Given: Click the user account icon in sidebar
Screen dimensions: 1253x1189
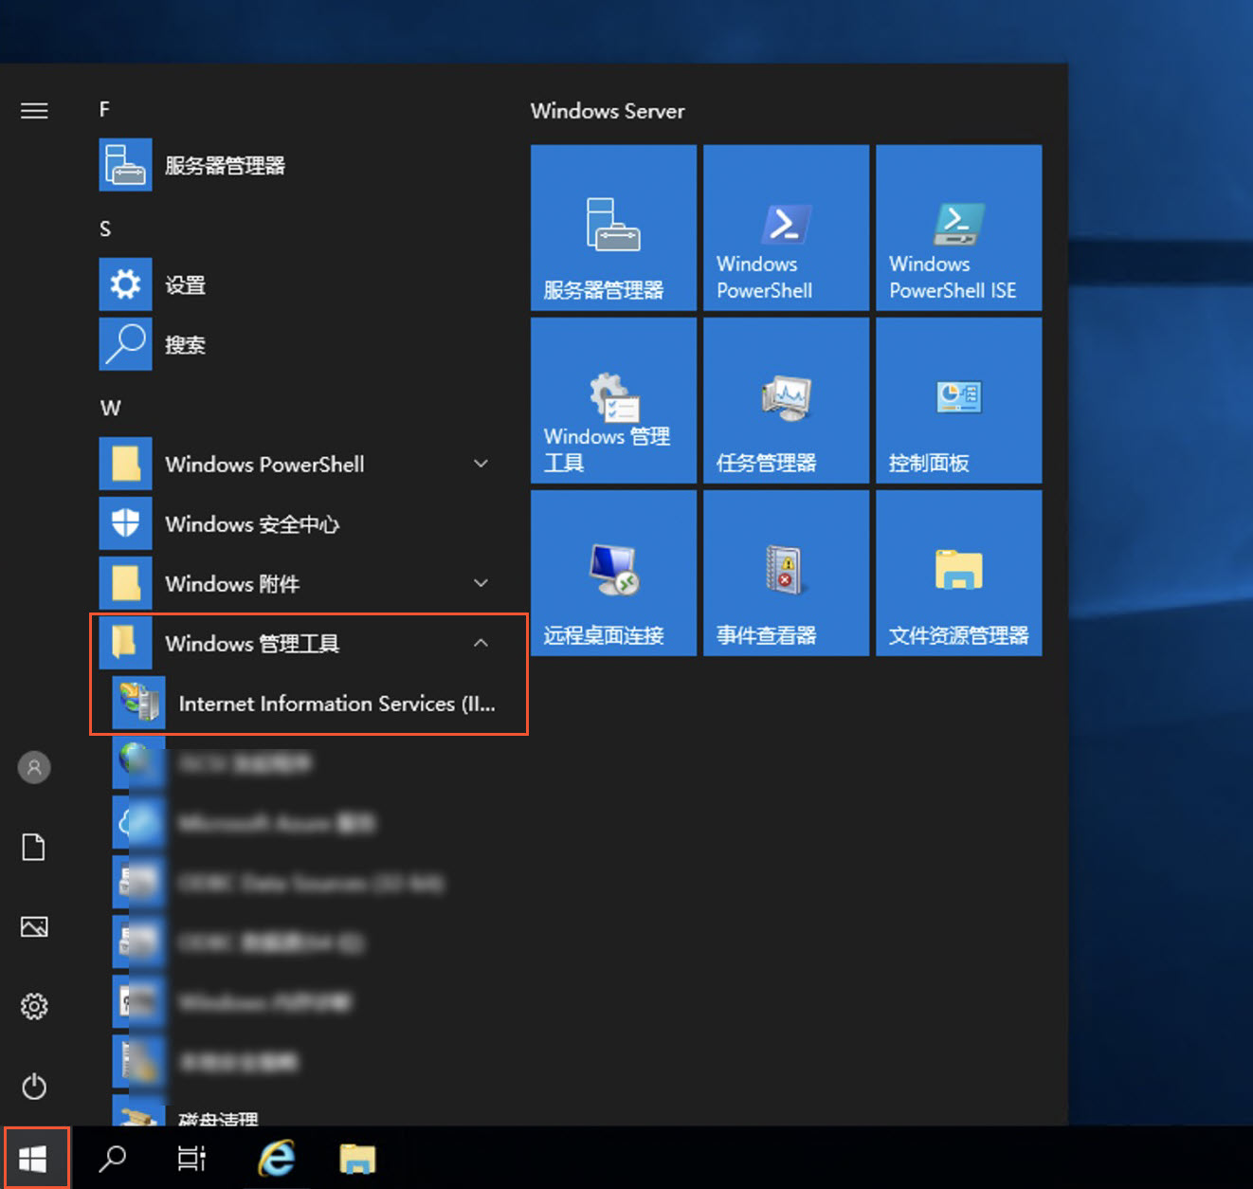Looking at the screenshot, I should [34, 767].
